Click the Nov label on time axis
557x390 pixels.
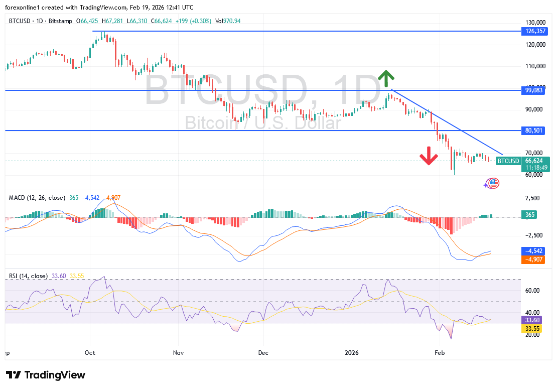tap(178, 352)
